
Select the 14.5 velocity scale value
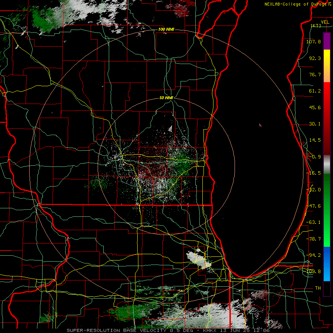coord(315,140)
